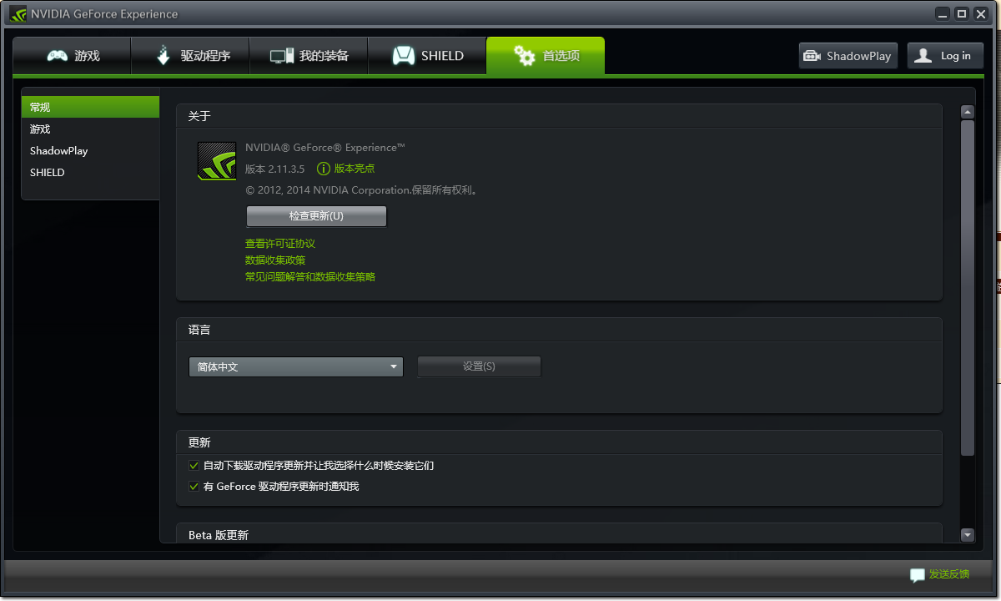This screenshot has width=1001, height=601.
Task: Select 游戏 in the preferences sidebar
Action: pos(90,129)
